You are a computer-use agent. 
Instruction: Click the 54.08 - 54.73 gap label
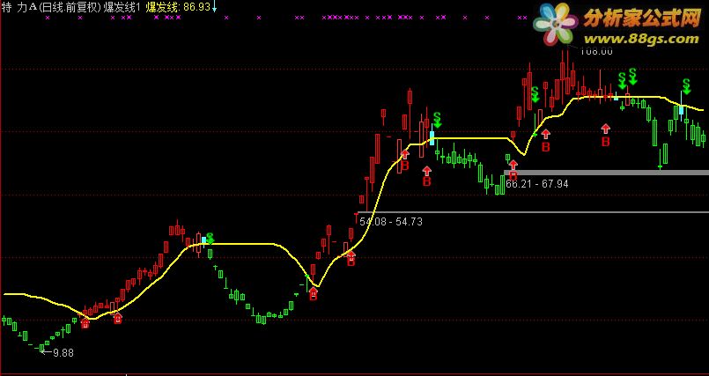pos(391,221)
